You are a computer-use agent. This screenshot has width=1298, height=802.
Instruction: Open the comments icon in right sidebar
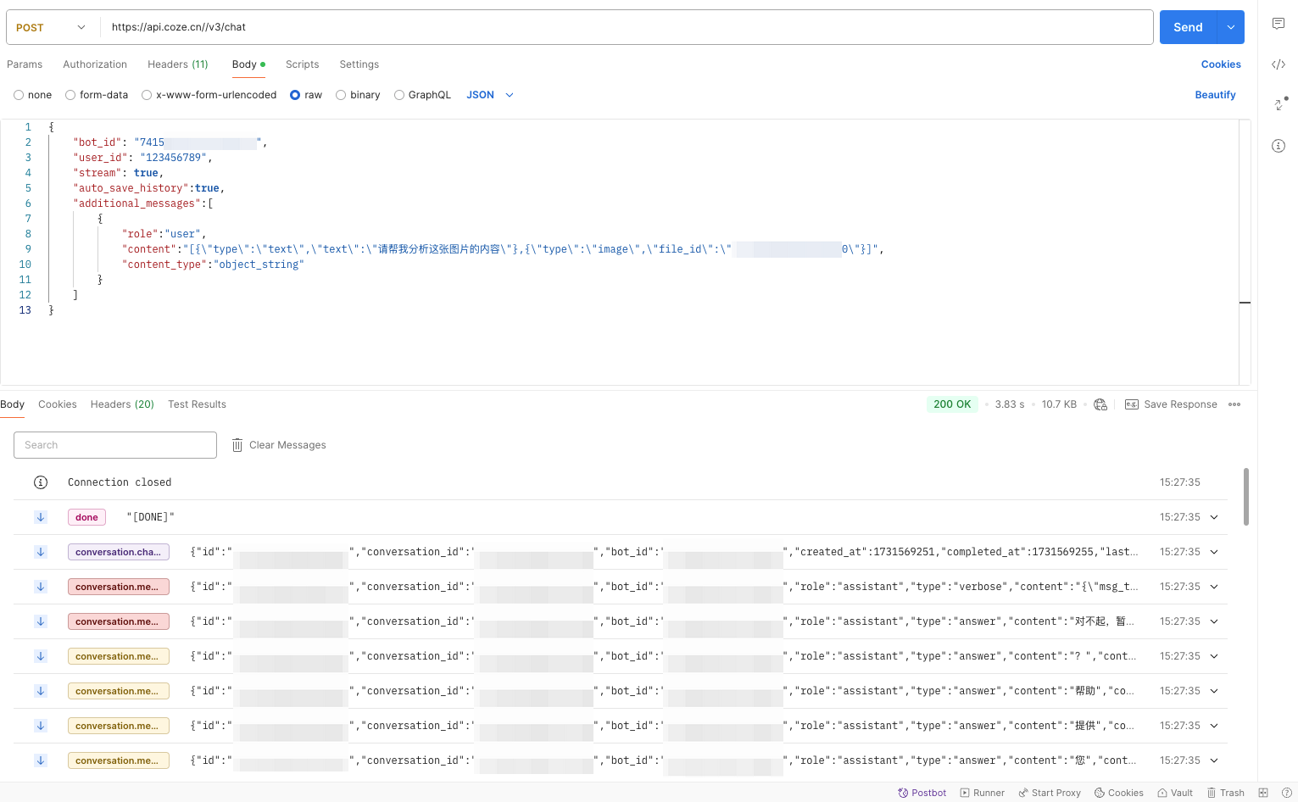coord(1278,24)
